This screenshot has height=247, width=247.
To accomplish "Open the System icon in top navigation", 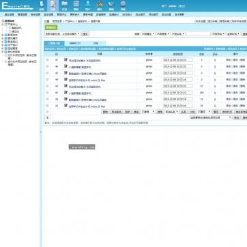I will (x=42, y=5).
